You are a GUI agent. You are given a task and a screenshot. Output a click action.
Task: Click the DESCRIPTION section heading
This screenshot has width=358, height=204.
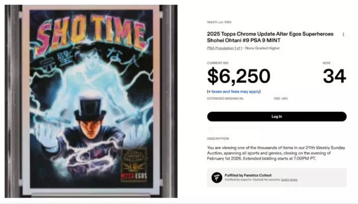click(x=218, y=139)
